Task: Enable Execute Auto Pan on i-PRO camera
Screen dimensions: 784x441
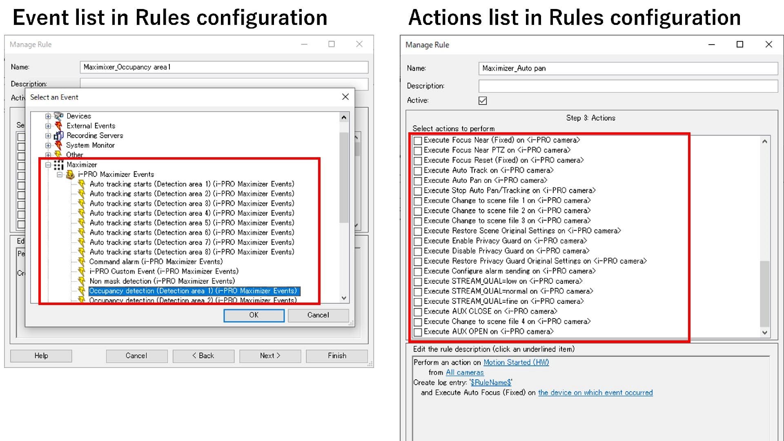Action: point(418,181)
